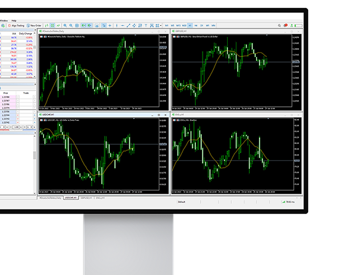This screenshot has height=275, width=338.
Task: Click the Trade column header in depth panel
Action: point(26,93)
